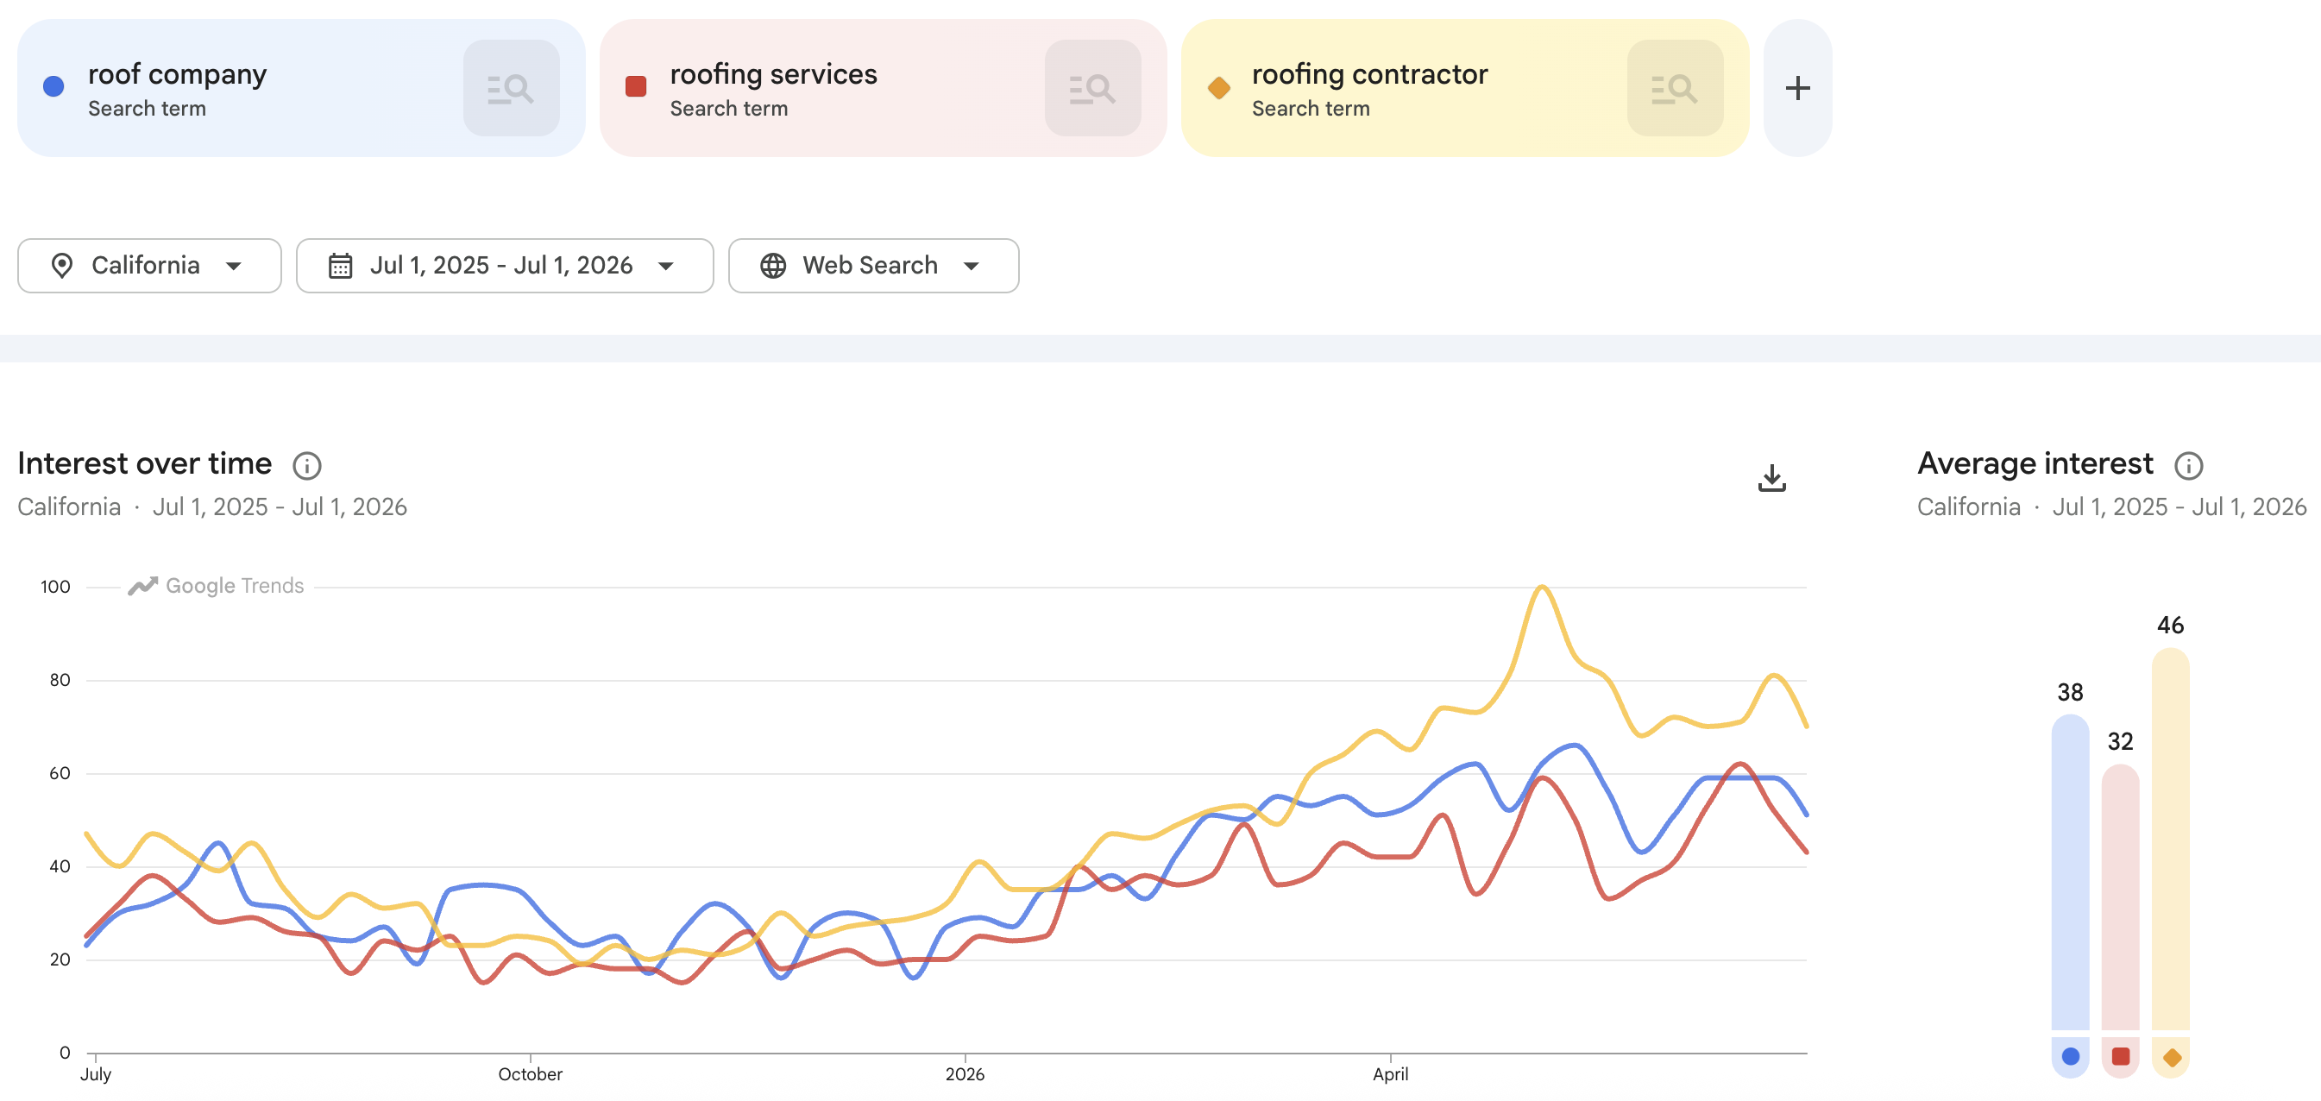The width and height of the screenshot is (2321, 1101).
Task: Click the location pin icon in California filter
Action: point(62,266)
